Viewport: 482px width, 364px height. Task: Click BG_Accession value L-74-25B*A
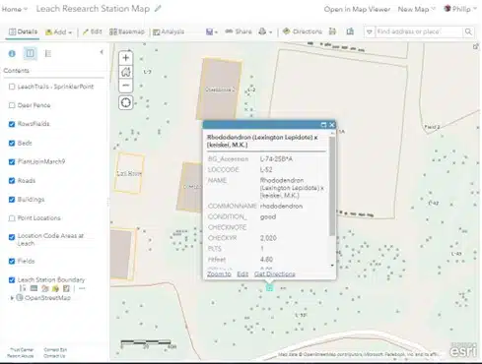click(x=276, y=159)
